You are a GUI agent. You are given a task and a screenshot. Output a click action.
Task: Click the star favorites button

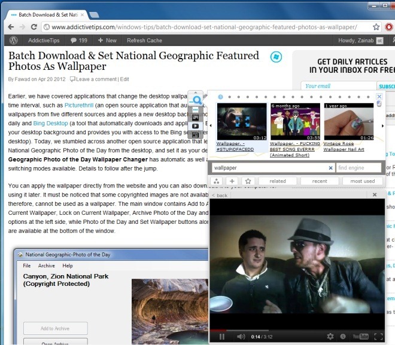(248, 181)
